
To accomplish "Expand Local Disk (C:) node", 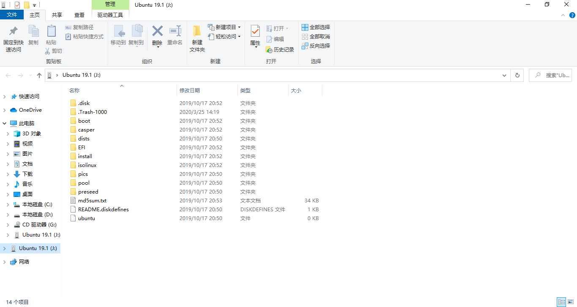I will (8, 205).
